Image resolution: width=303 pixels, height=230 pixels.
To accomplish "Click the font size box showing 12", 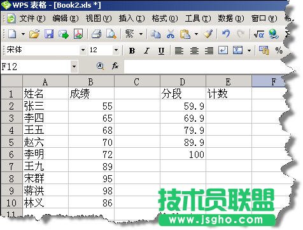I will [101, 50].
